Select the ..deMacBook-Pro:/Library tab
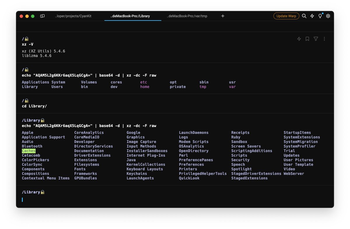Screen dimensions: 350x229 130,16
